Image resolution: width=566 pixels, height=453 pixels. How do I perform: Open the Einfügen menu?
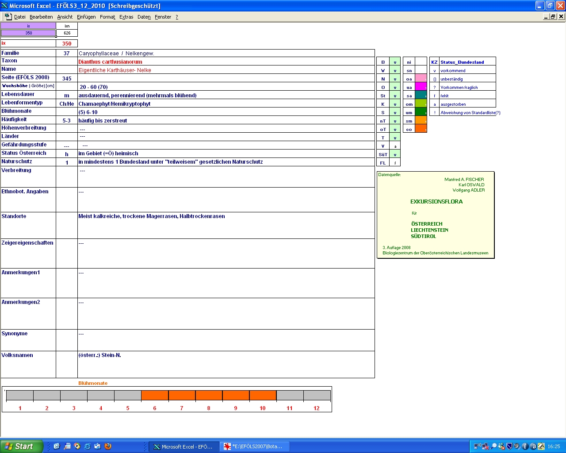(86, 17)
